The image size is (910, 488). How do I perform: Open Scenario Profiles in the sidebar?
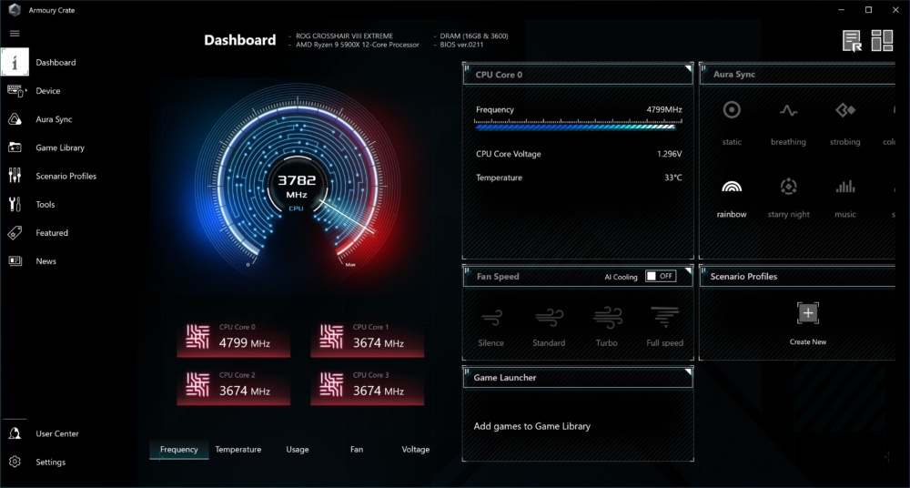(x=66, y=176)
